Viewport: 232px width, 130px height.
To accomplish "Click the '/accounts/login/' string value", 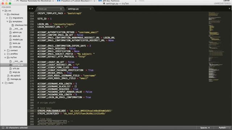I will click(64, 24).
